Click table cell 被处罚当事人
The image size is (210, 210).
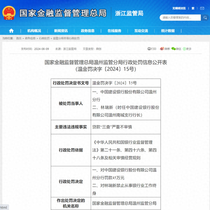71,104
